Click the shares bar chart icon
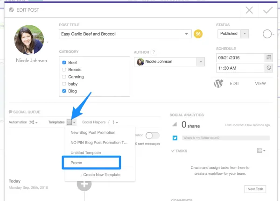The width and height of the screenshot is (280, 201). (x=175, y=124)
